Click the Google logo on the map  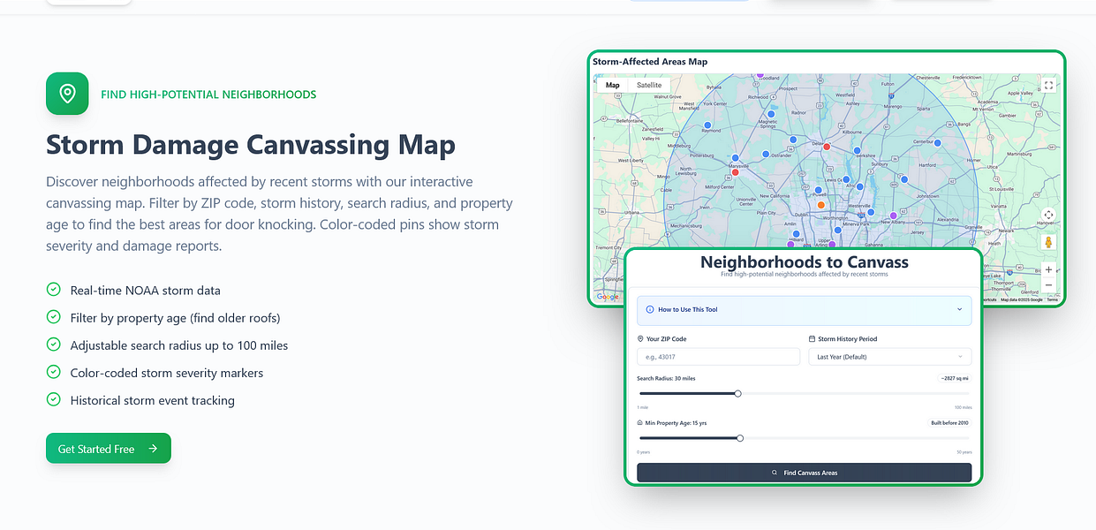point(608,297)
